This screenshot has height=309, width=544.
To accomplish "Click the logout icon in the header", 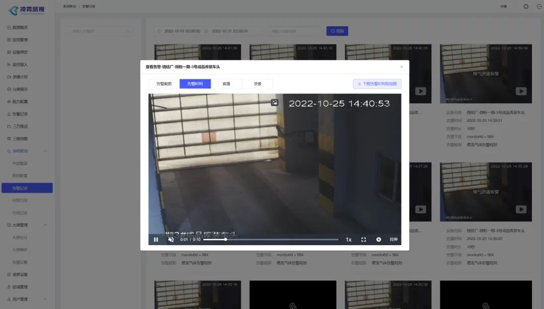I will 539,6.
